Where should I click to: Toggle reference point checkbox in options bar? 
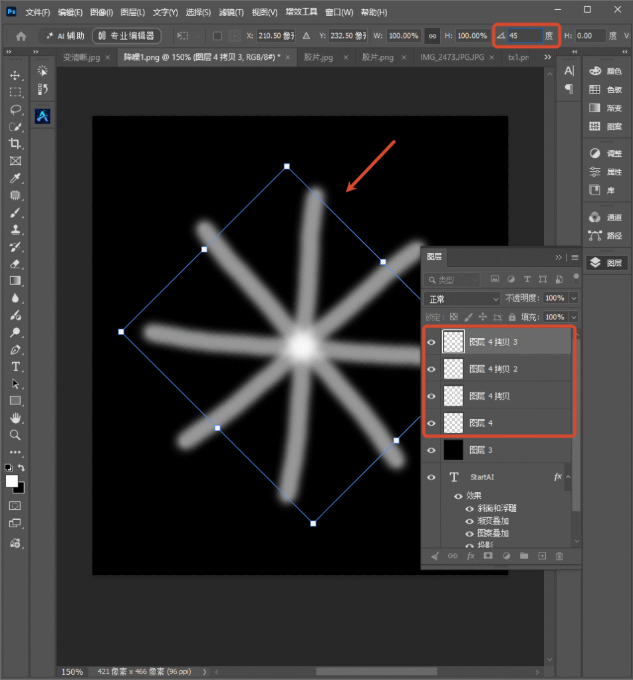click(217, 36)
